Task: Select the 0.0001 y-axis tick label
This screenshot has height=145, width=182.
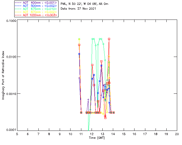Action: tap(10, 130)
